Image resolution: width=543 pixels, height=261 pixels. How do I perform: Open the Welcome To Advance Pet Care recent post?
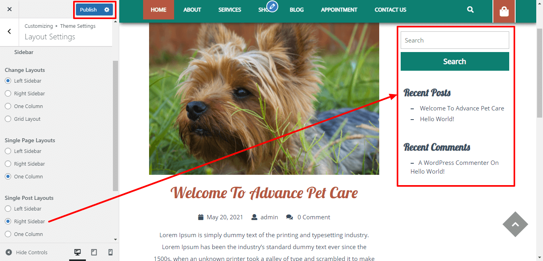tap(462, 108)
